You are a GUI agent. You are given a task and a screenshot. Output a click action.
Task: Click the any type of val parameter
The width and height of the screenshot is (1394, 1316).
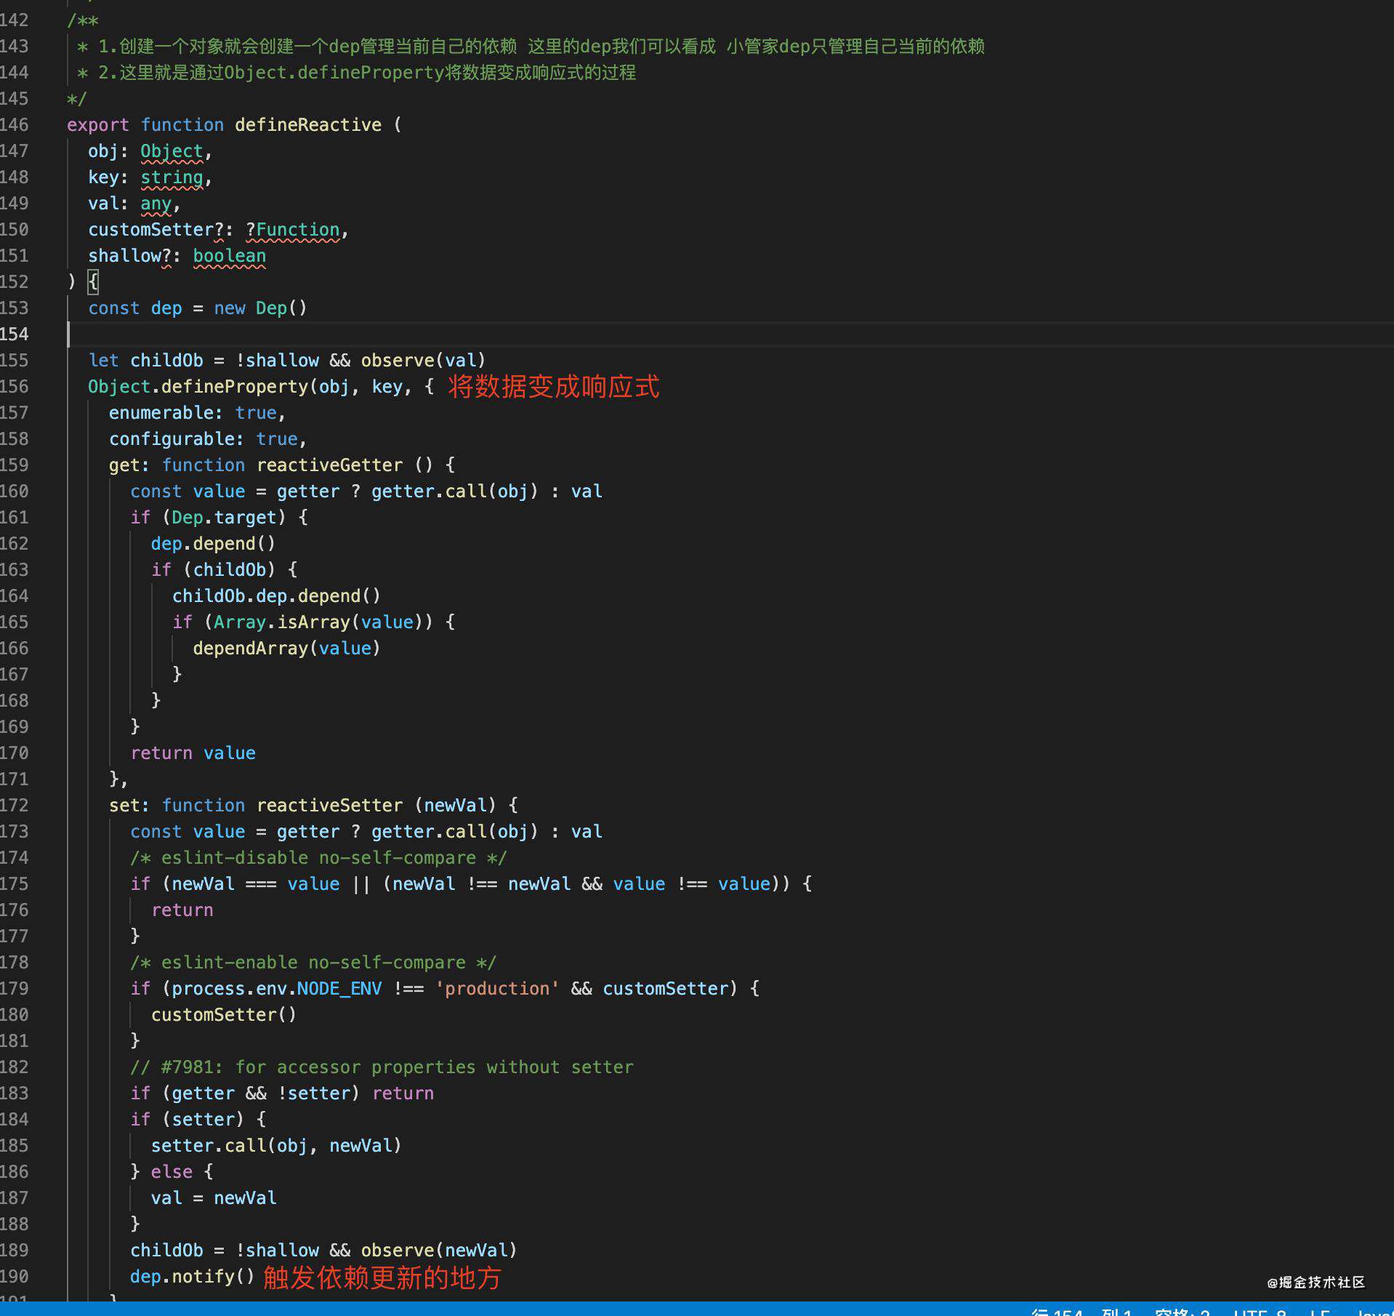point(156,204)
